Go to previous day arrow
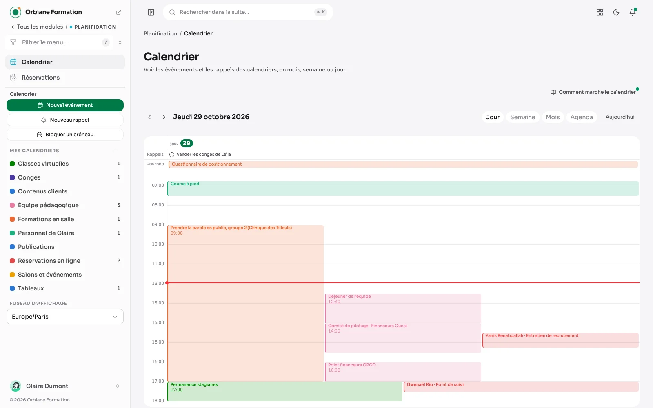 (149, 117)
